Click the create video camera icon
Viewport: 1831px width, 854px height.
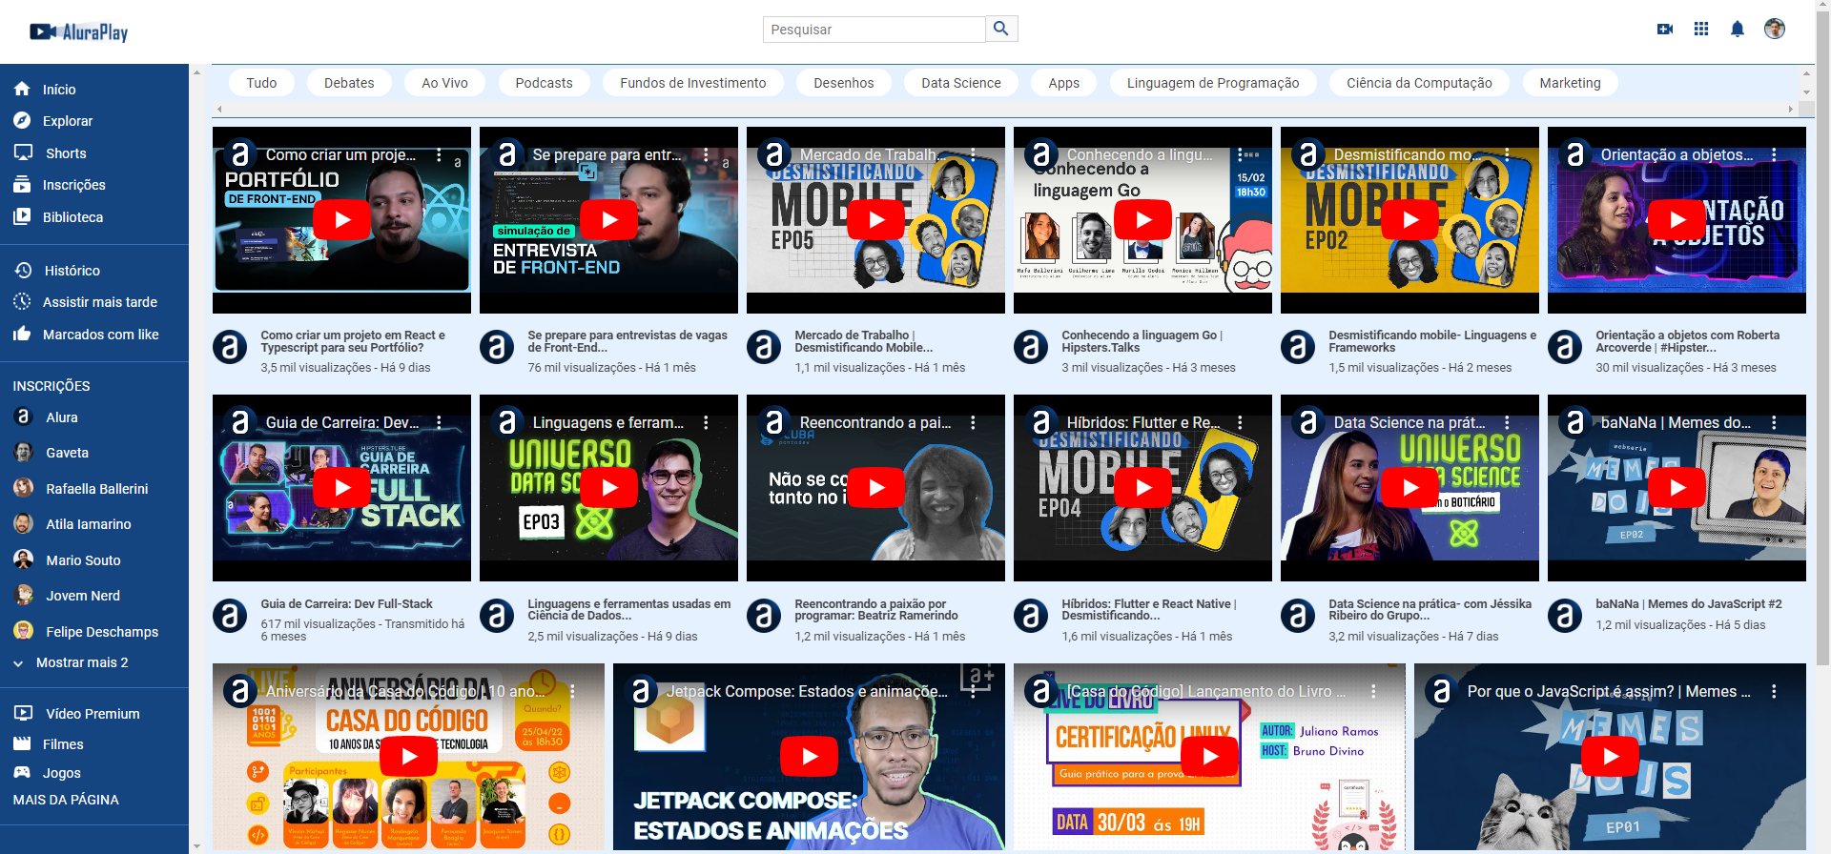pyautogui.click(x=1664, y=30)
